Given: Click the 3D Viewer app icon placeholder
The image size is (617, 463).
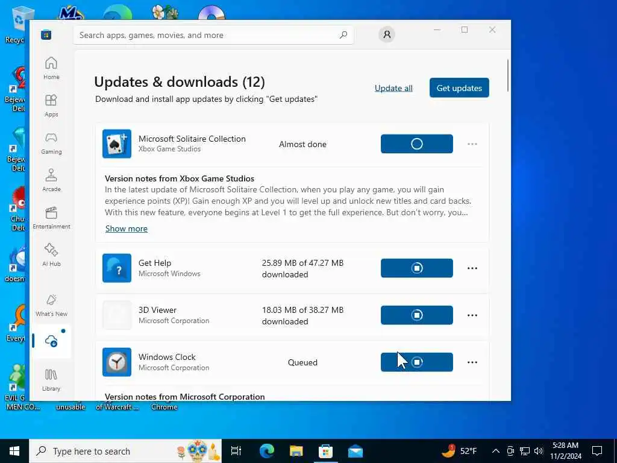Looking at the screenshot, I should click(117, 315).
